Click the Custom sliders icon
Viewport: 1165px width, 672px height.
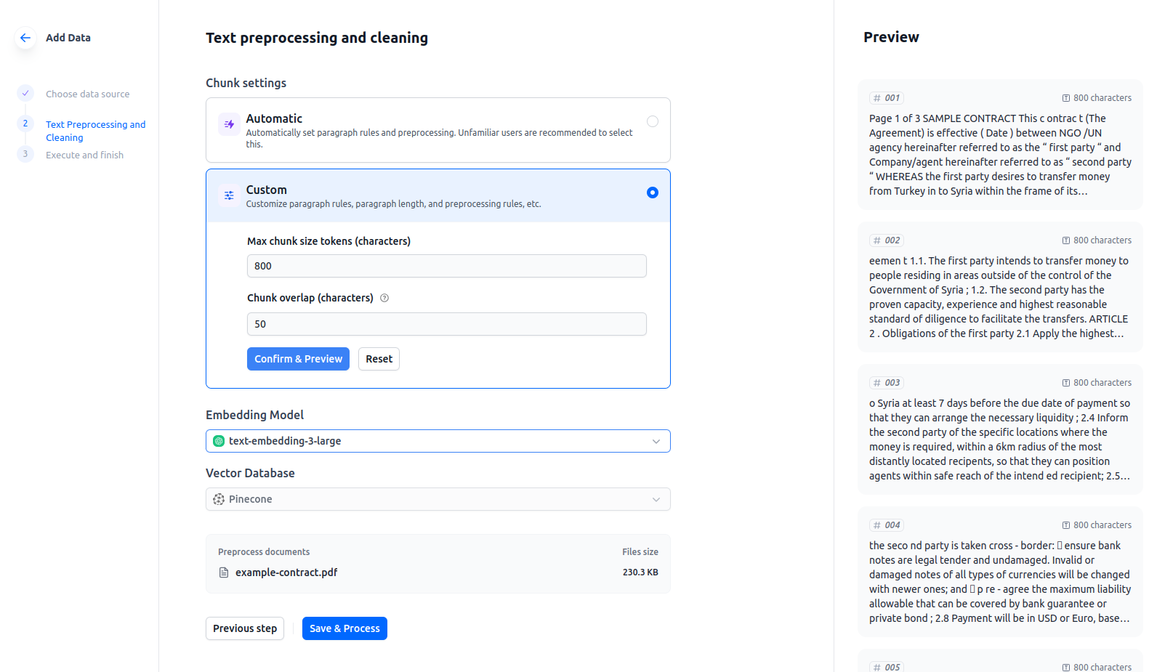click(229, 195)
